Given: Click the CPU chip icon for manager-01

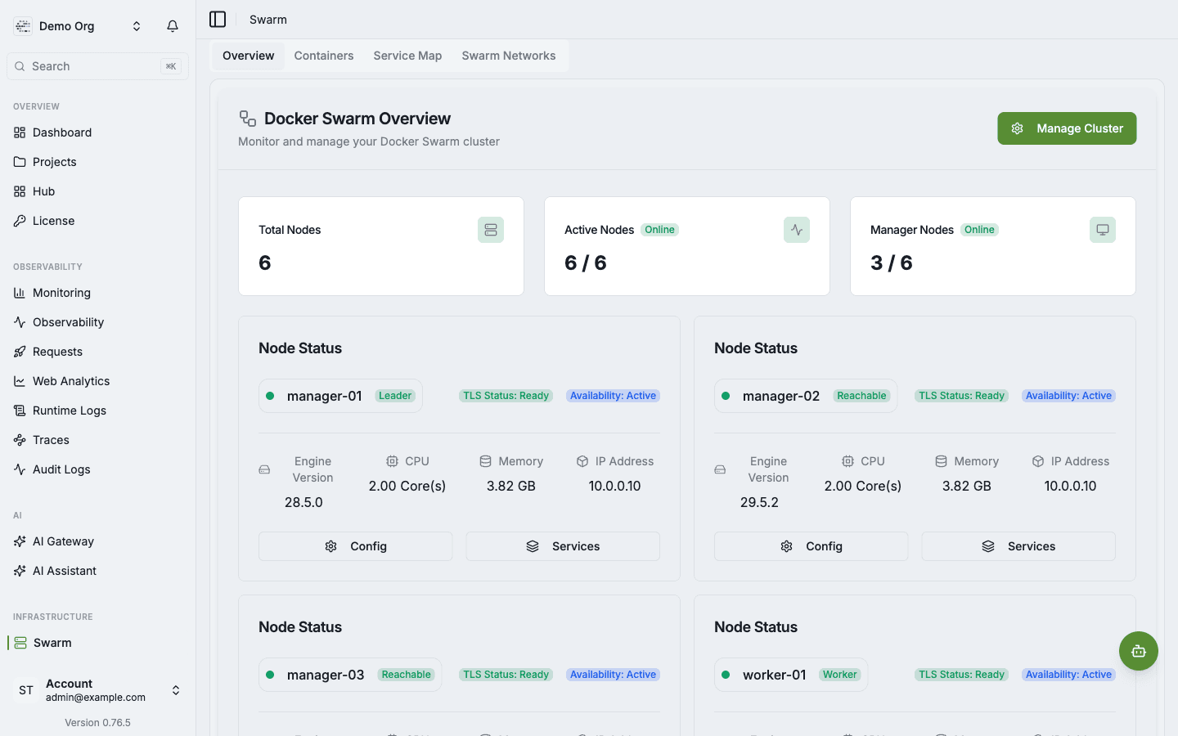Looking at the screenshot, I should point(392,461).
